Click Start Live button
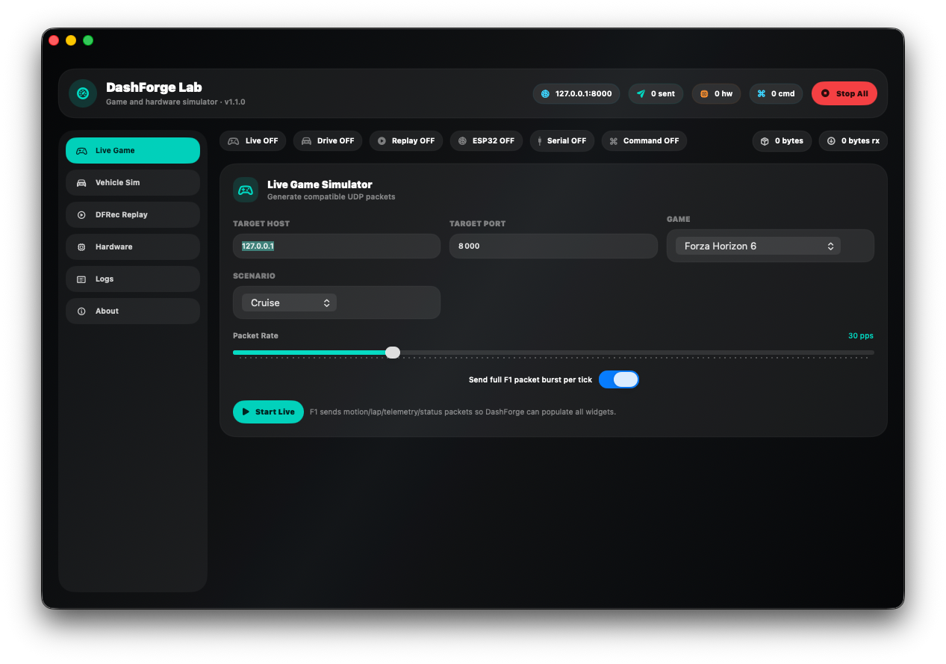 268,412
